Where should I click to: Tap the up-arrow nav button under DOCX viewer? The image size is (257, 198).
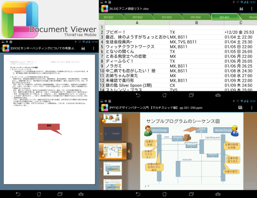[81, 194]
